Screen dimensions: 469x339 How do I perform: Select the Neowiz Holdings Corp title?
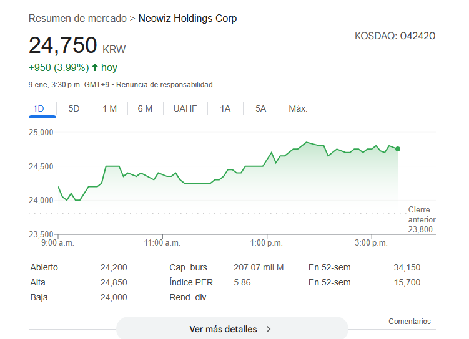pos(187,19)
